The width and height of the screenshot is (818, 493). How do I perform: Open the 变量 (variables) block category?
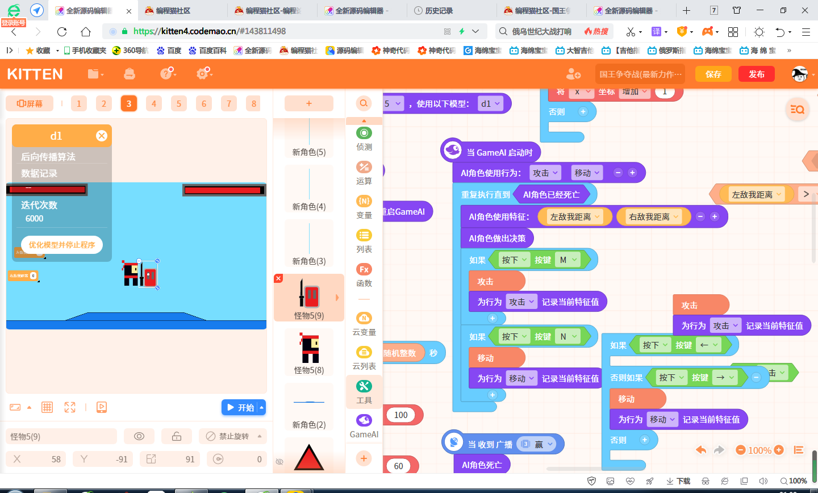pyautogui.click(x=364, y=207)
